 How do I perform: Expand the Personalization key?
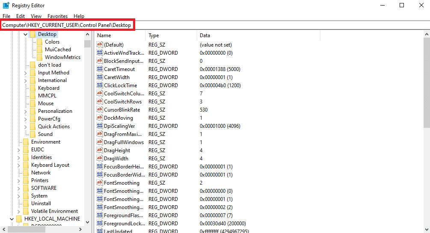[26, 111]
